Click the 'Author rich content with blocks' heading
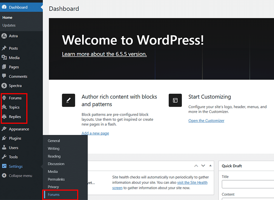 pos(119,100)
